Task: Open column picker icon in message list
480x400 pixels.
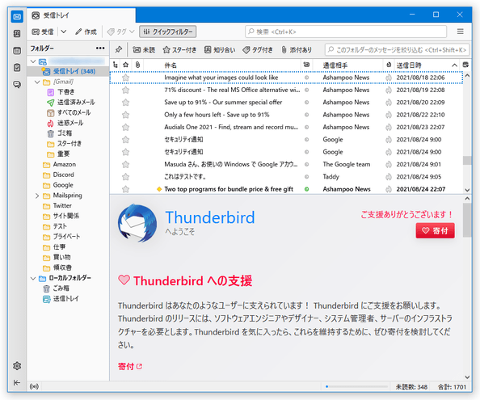Action: (x=465, y=65)
